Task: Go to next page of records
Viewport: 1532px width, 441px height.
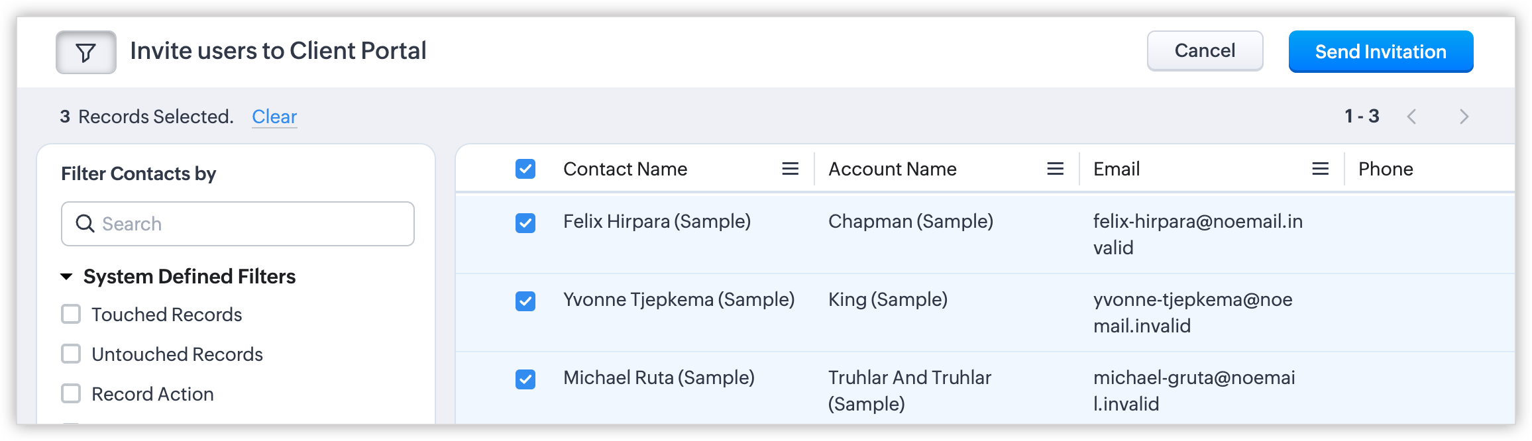Action: (1464, 117)
